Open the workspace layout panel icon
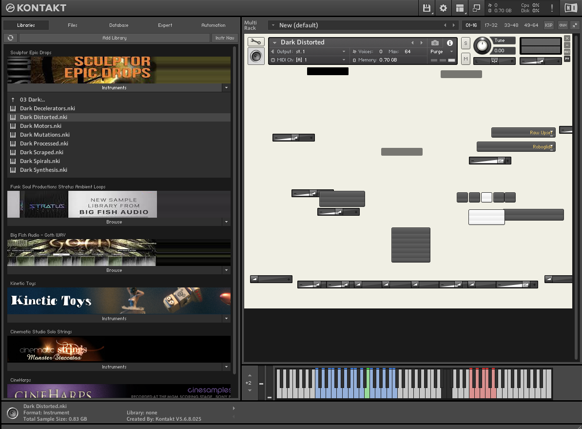 click(460, 8)
